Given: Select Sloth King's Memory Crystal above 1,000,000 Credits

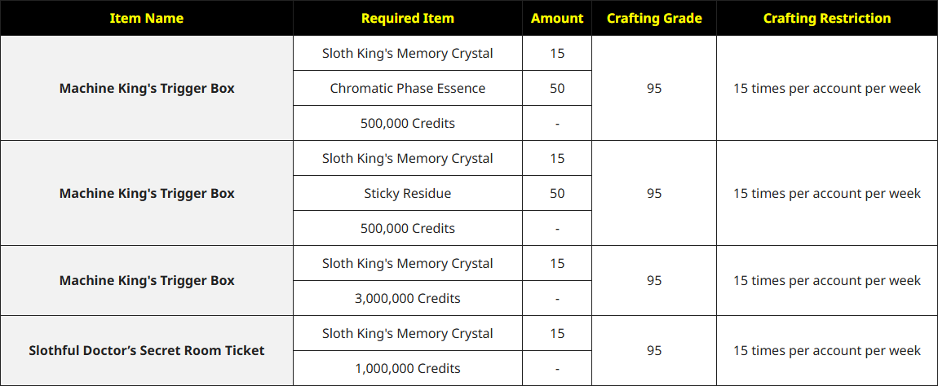Looking at the screenshot, I should click(x=407, y=333).
